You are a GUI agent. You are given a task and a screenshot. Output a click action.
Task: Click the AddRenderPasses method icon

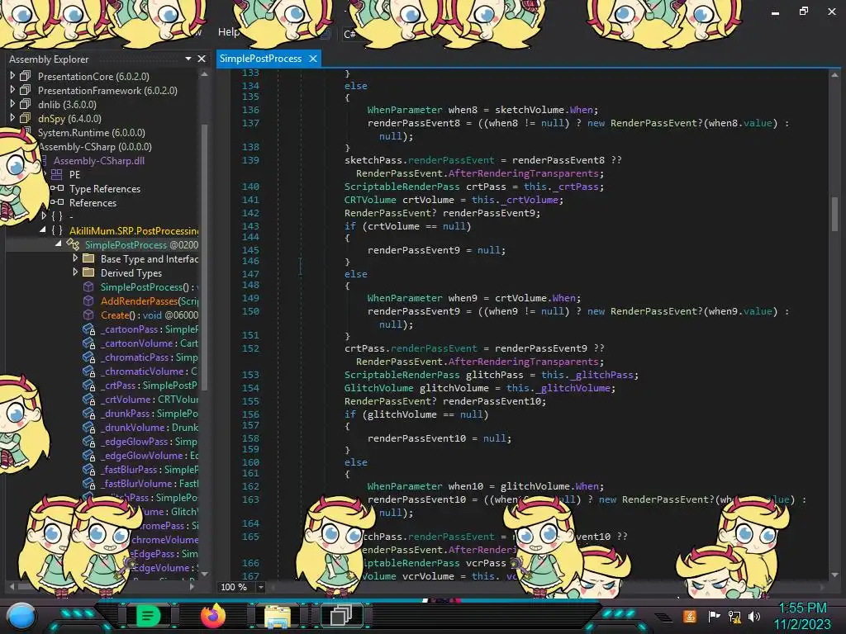tap(88, 300)
